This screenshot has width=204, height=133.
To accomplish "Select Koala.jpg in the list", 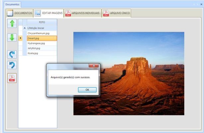I will [x=42, y=53].
